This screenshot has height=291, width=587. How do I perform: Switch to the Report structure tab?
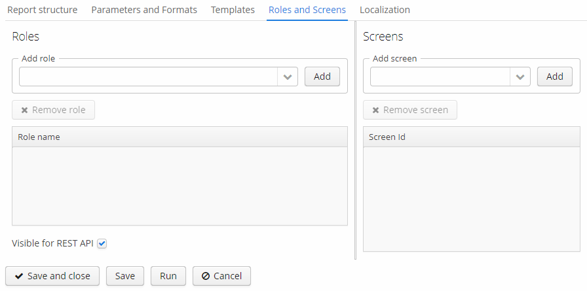[43, 10]
